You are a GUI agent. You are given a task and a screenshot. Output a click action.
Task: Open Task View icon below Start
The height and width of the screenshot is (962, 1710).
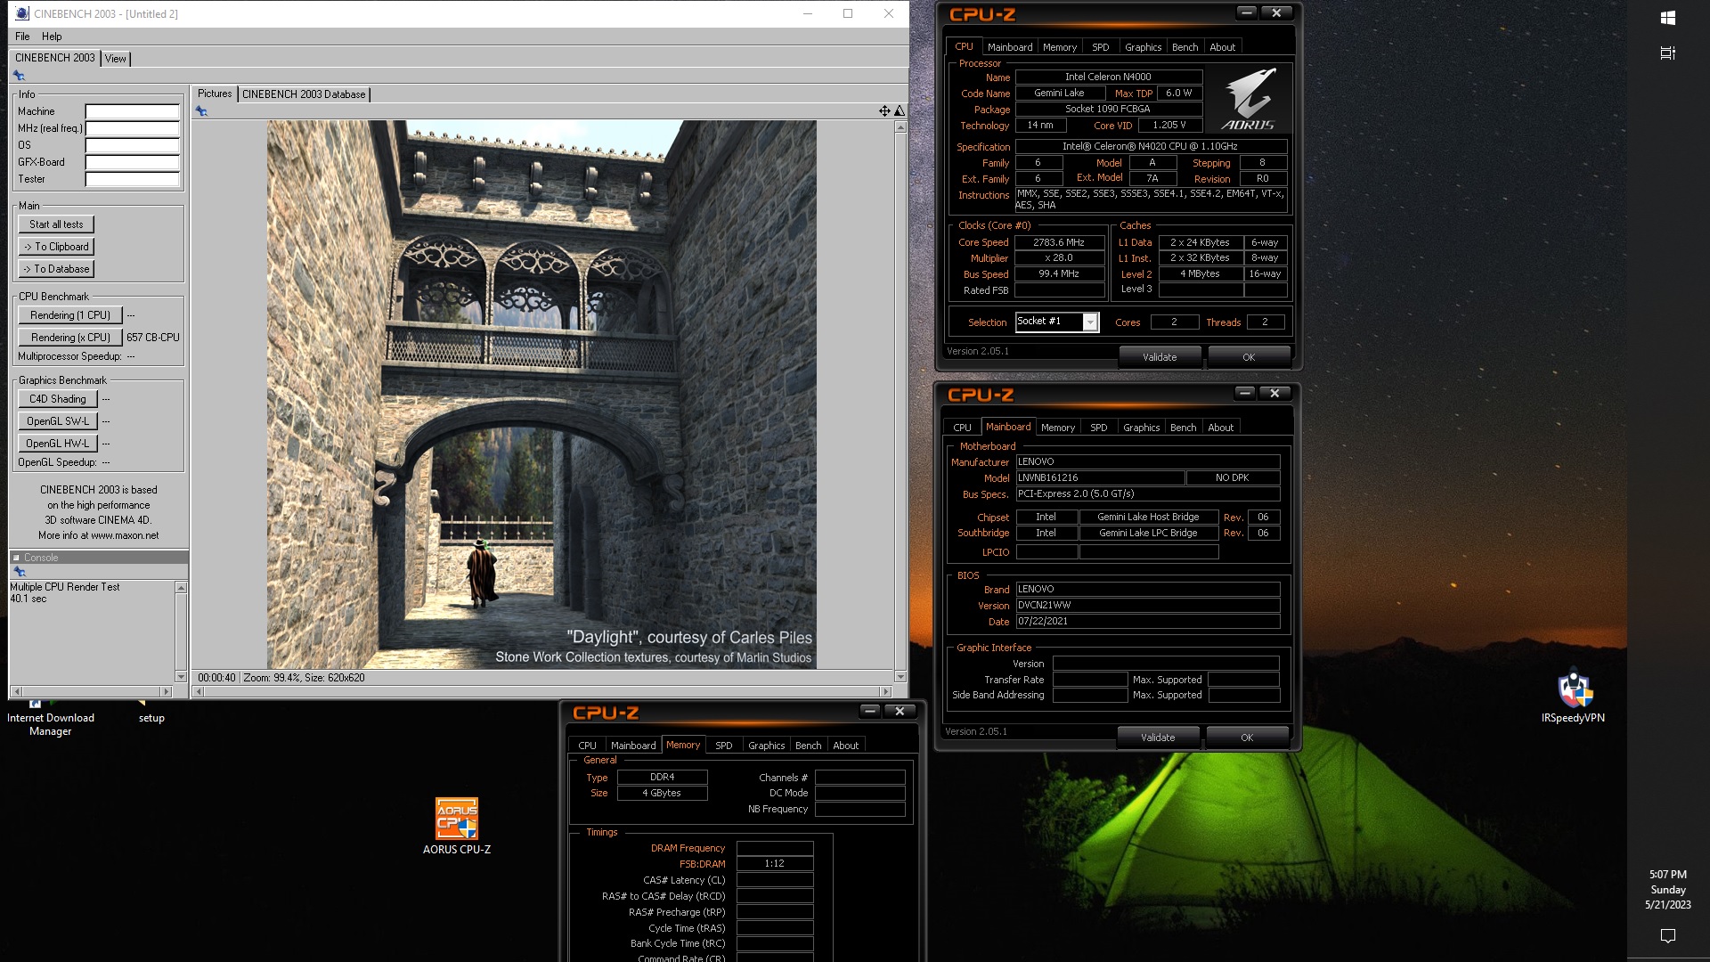(x=1668, y=53)
